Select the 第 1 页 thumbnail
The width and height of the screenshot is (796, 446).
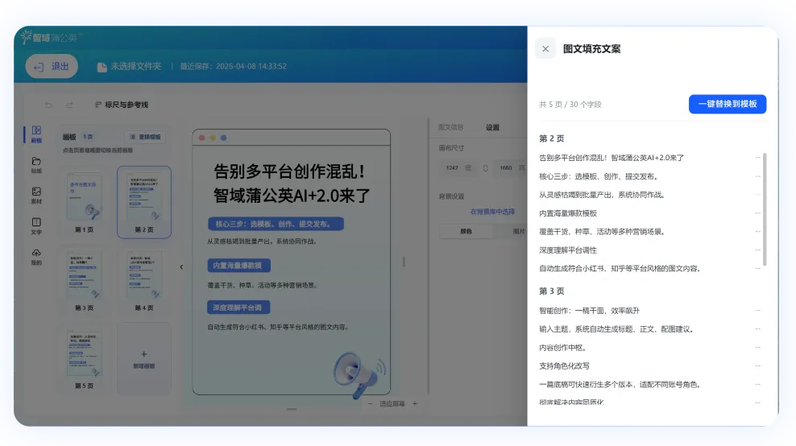click(x=85, y=201)
